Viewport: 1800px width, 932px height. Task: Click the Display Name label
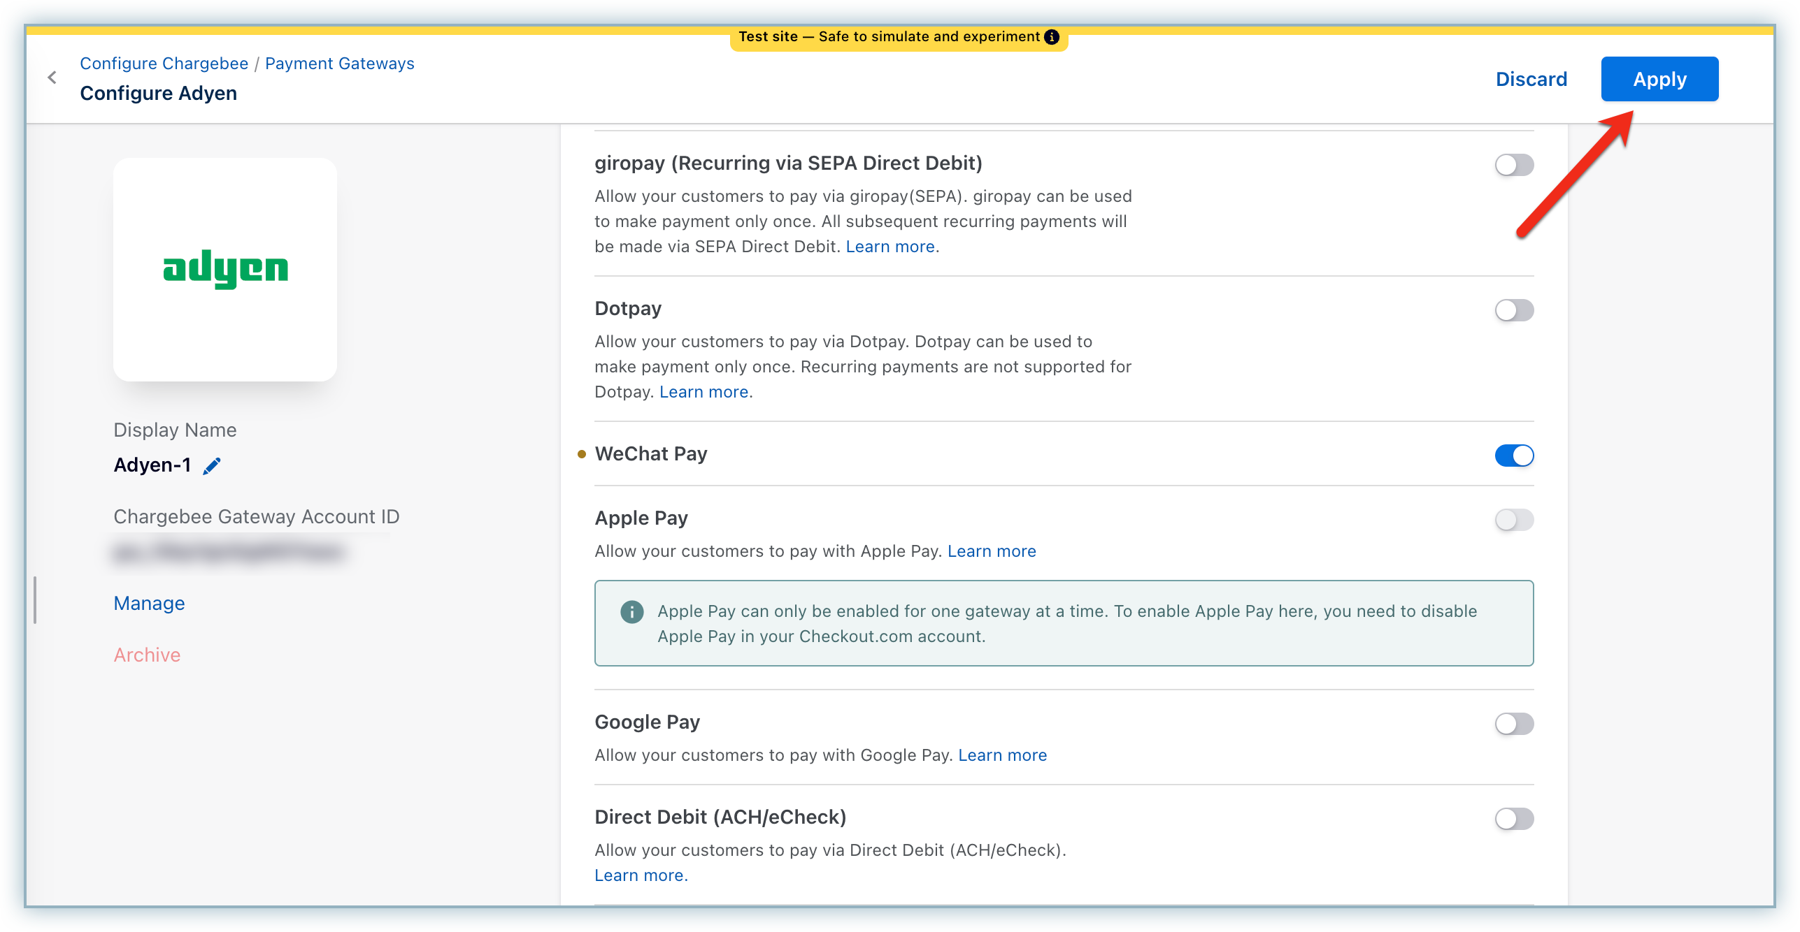pyautogui.click(x=175, y=430)
